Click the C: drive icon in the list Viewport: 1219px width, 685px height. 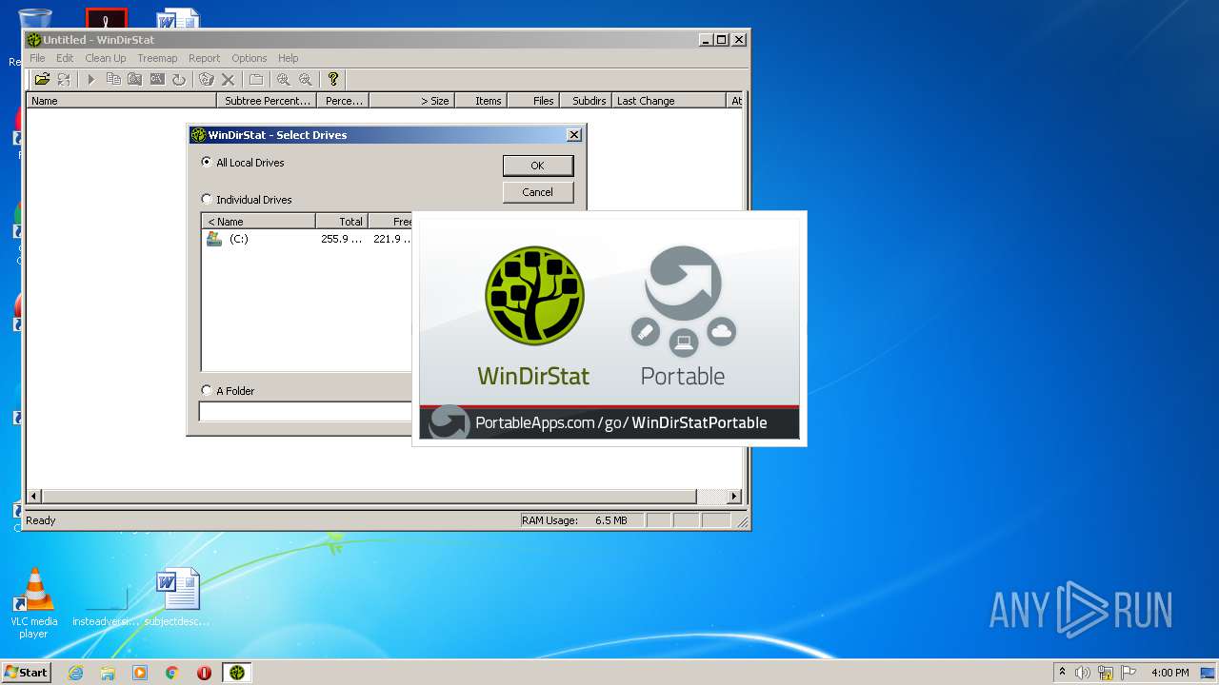click(214, 239)
